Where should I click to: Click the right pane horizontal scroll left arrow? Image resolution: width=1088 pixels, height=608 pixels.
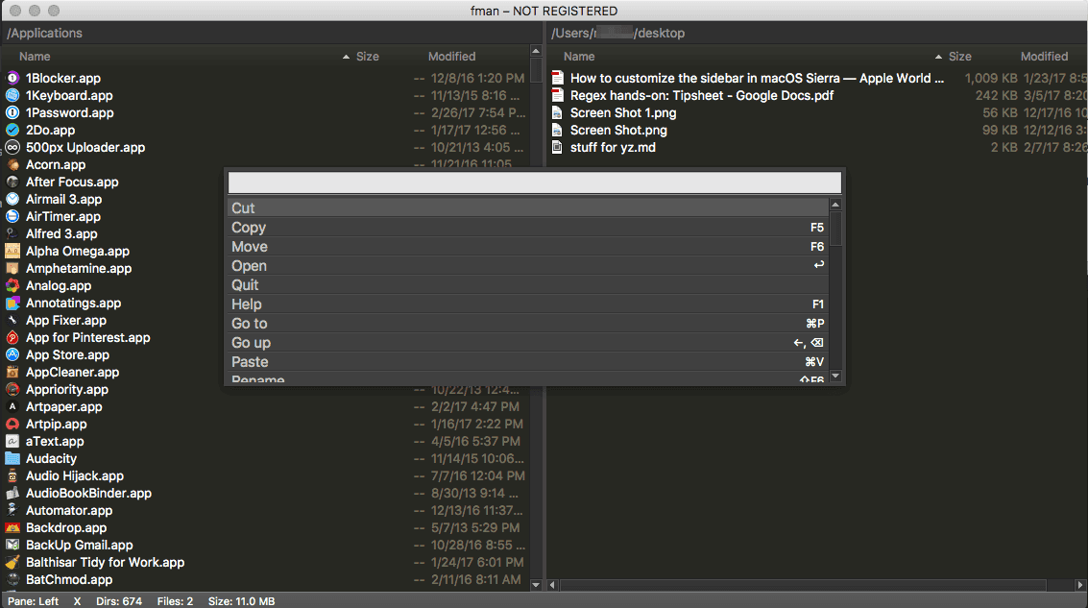[x=552, y=585]
